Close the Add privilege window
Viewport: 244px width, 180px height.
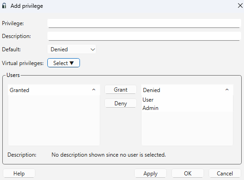coord(240,6)
